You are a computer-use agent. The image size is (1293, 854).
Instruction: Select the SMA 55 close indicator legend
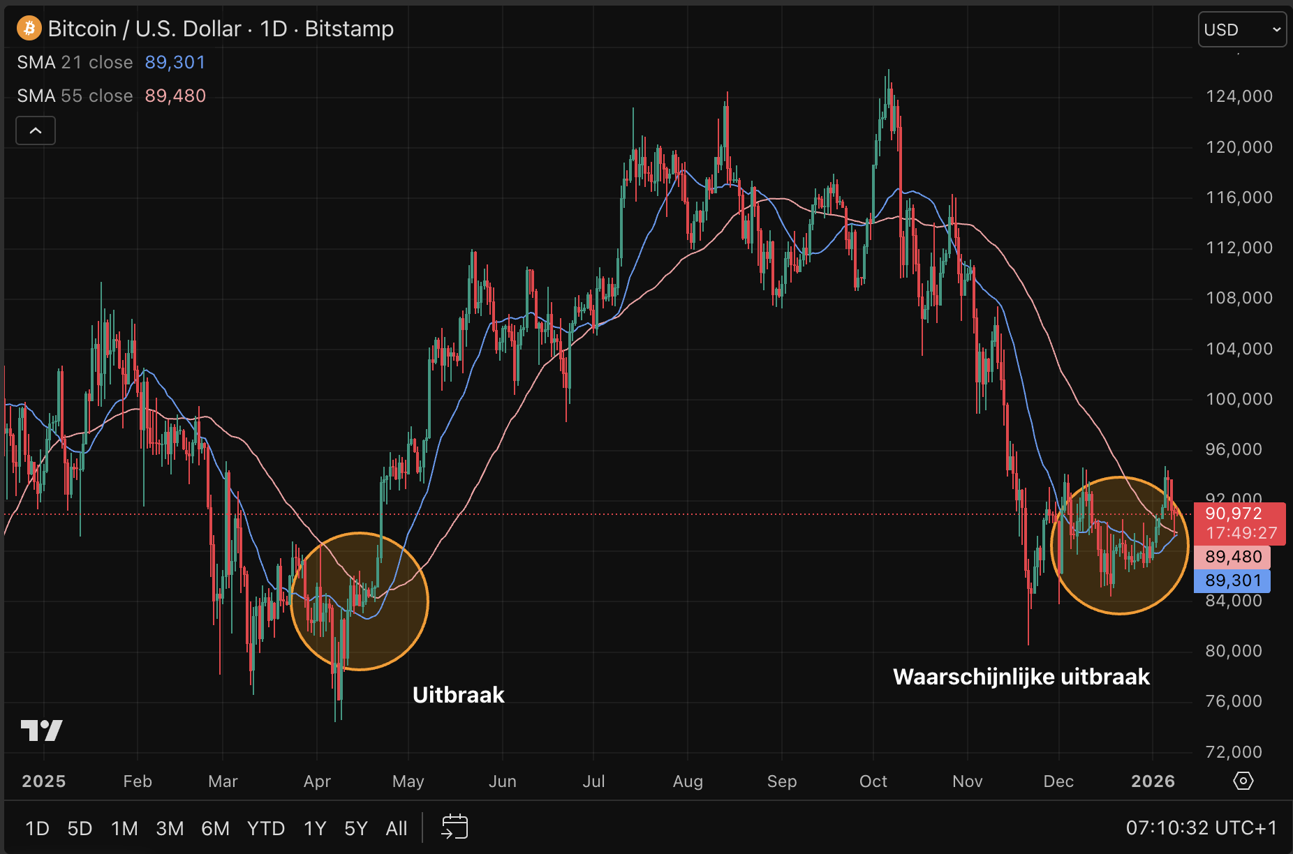(x=75, y=96)
